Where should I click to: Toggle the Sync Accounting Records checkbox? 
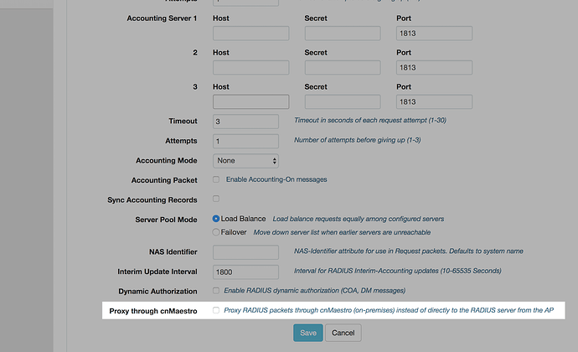(216, 199)
